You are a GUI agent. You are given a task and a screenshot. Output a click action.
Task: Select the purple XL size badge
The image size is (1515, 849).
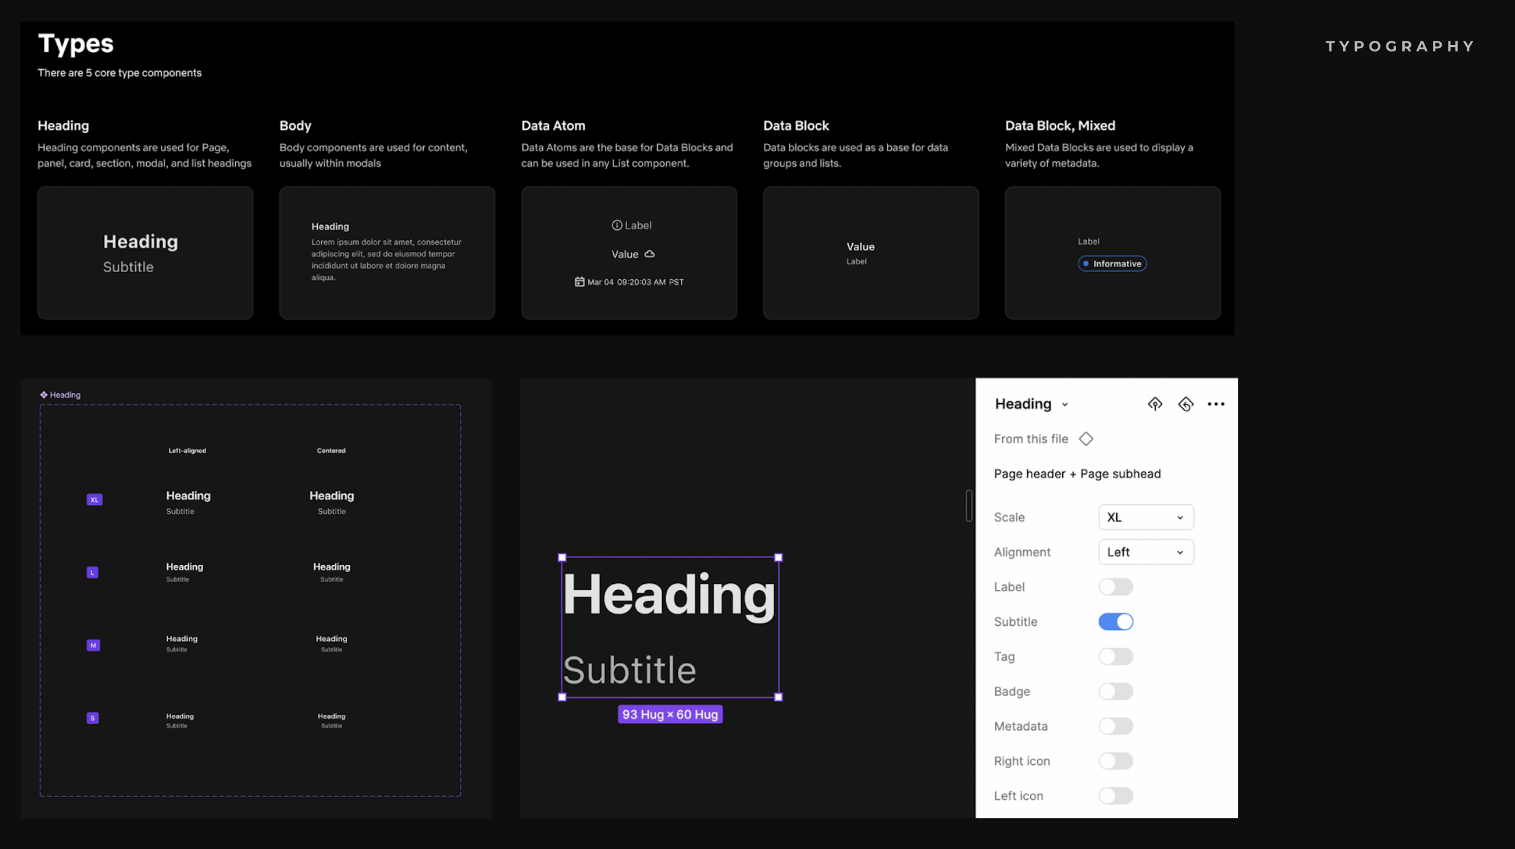[x=94, y=500]
